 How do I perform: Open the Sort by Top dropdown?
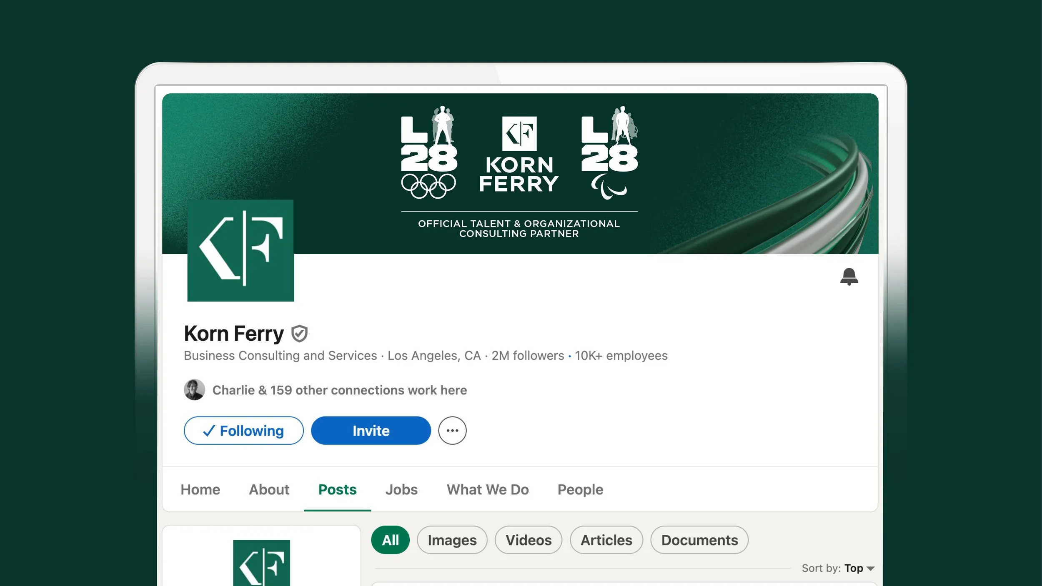point(859,569)
